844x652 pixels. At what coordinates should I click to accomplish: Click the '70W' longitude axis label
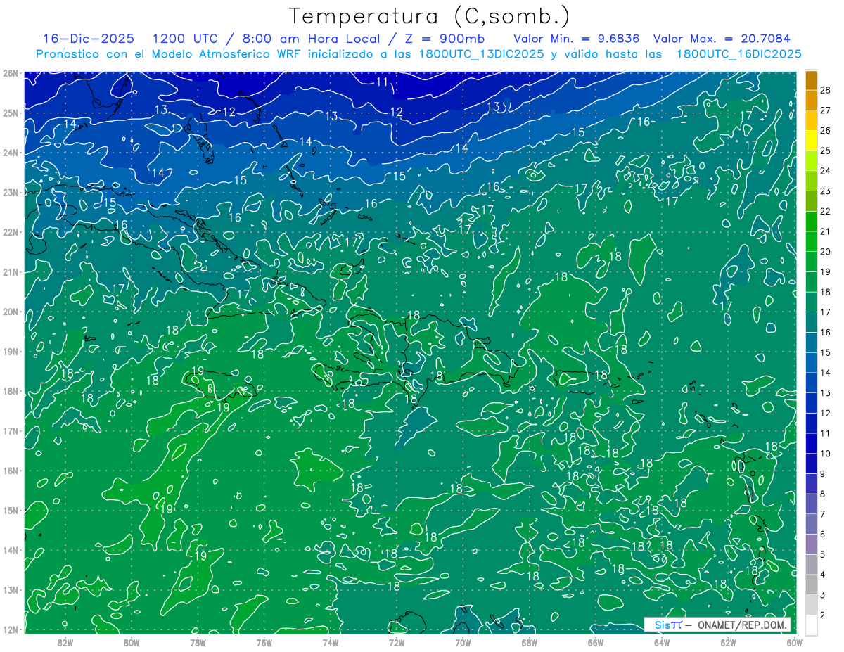pyautogui.click(x=463, y=643)
